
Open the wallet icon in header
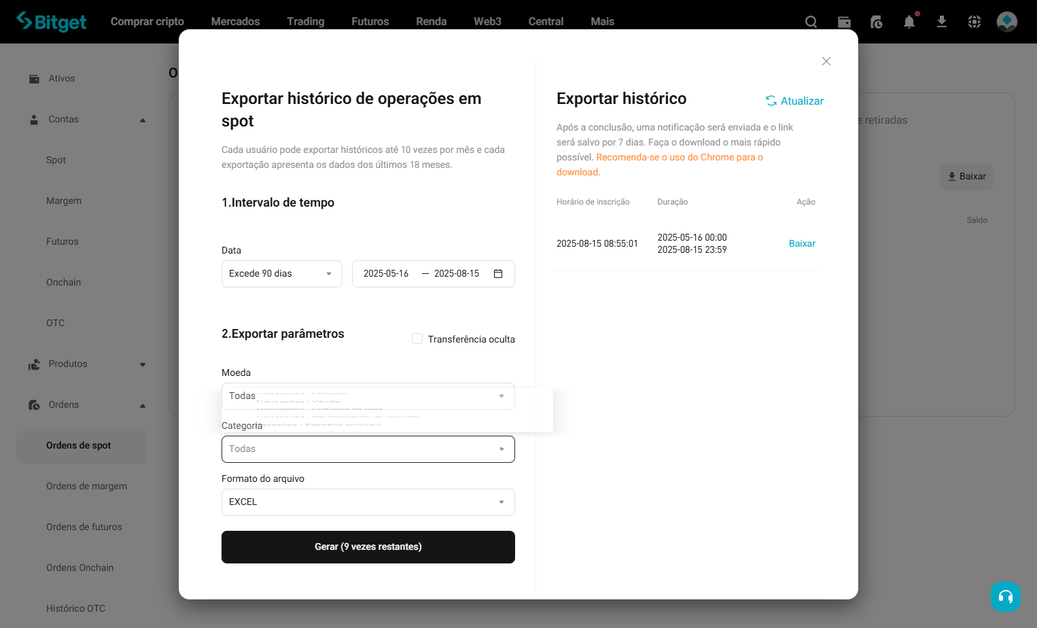844,22
